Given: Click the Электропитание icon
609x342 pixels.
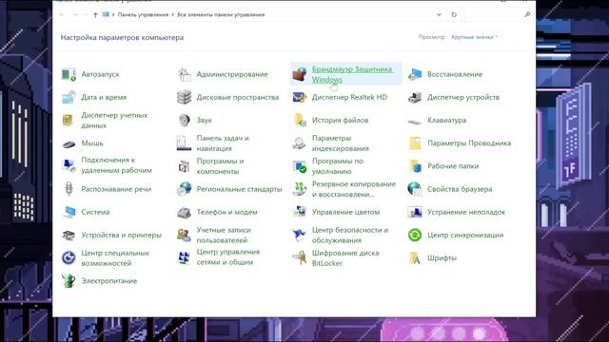Looking at the screenshot, I should (69, 281).
